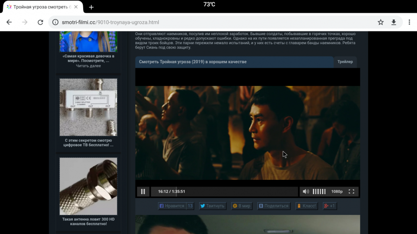Open a new browser tab

91,7
